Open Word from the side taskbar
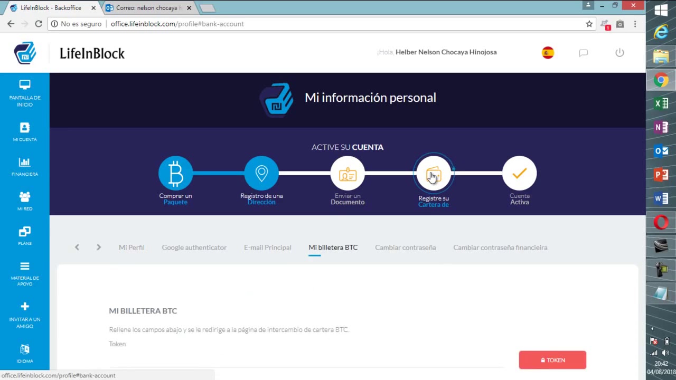Image resolution: width=676 pixels, height=380 pixels. 661,198
